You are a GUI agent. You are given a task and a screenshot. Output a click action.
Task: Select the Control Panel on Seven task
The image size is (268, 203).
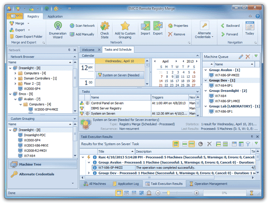point(107,103)
